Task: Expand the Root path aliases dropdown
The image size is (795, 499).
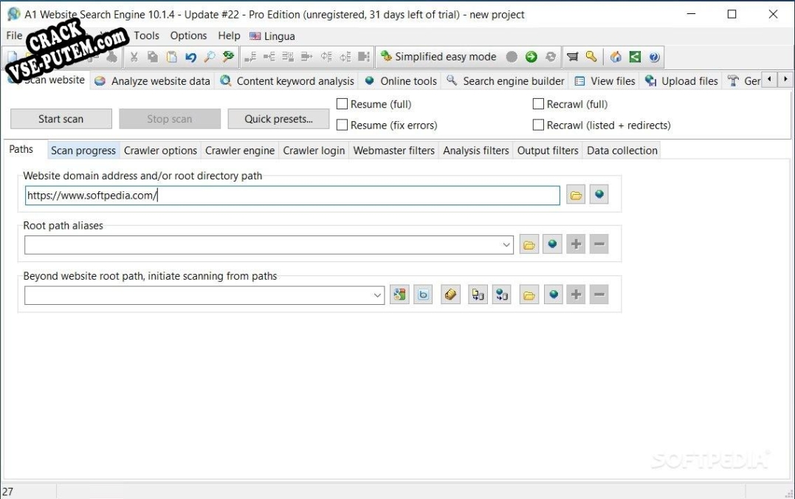Action: pos(506,245)
